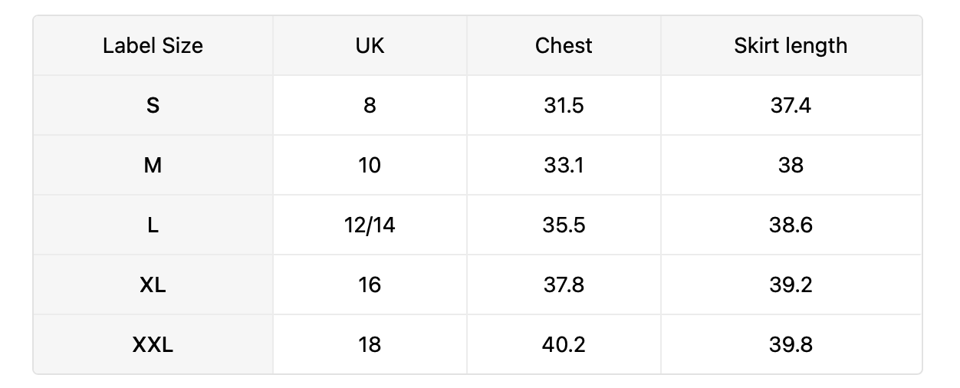Screen dimensions: 960x388
Task: Click UK size 18 cell
Action: (x=370, y=344)
